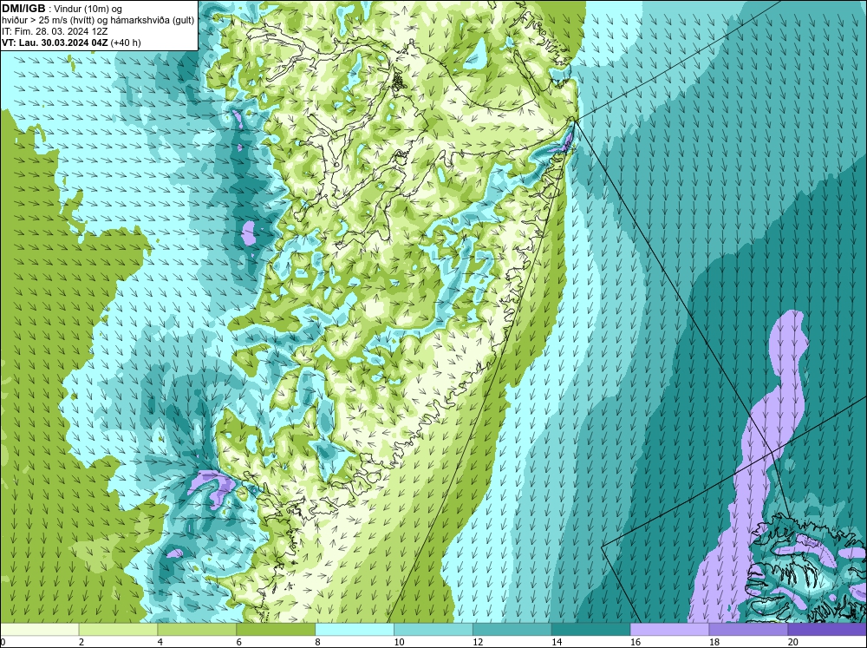The width and height of the screenshot is (867, 648).
Task: Click the legend scale label '8'
Action: (318, 642)
